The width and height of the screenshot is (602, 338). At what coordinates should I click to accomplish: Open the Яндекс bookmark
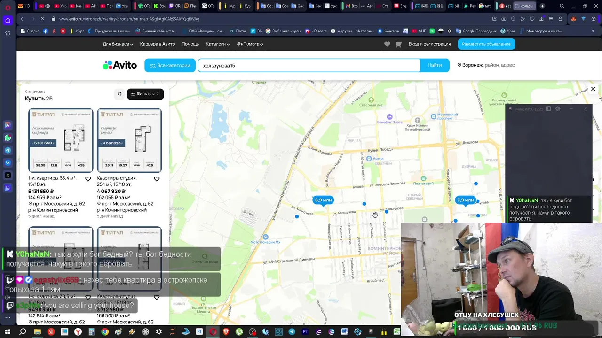30,31
